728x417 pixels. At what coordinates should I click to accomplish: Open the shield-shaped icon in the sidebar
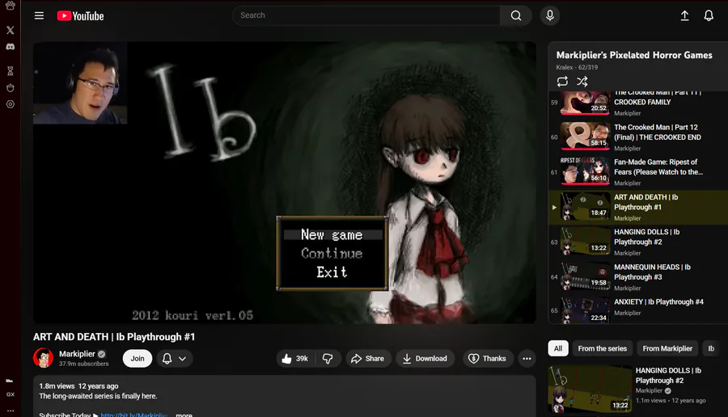(x=11, y=88)
